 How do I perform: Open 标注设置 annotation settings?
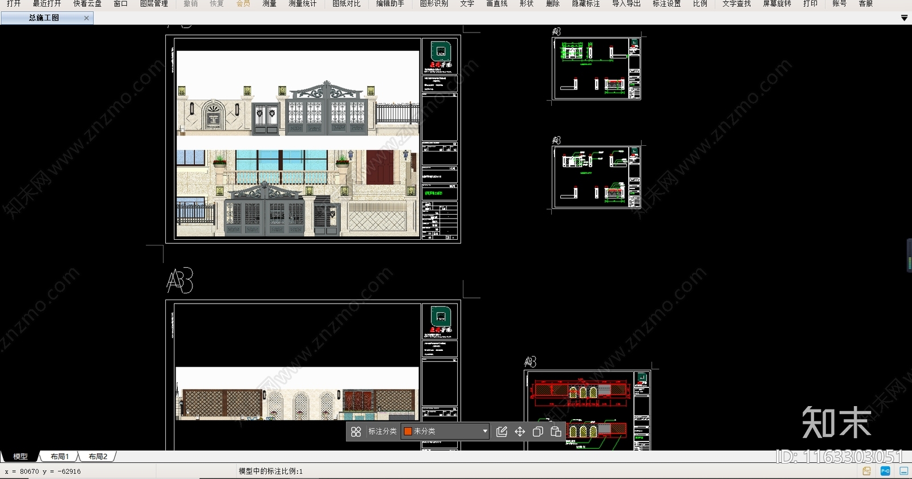click(667, 4)
